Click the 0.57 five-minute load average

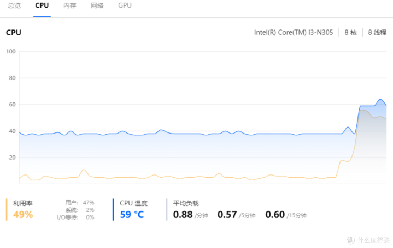[227, 214]
